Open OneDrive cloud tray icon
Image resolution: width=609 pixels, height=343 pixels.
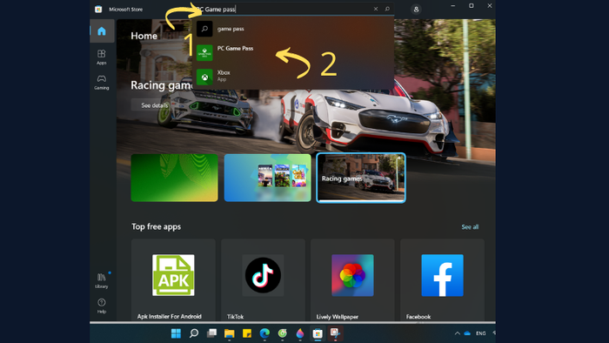(x=467, y=333)
